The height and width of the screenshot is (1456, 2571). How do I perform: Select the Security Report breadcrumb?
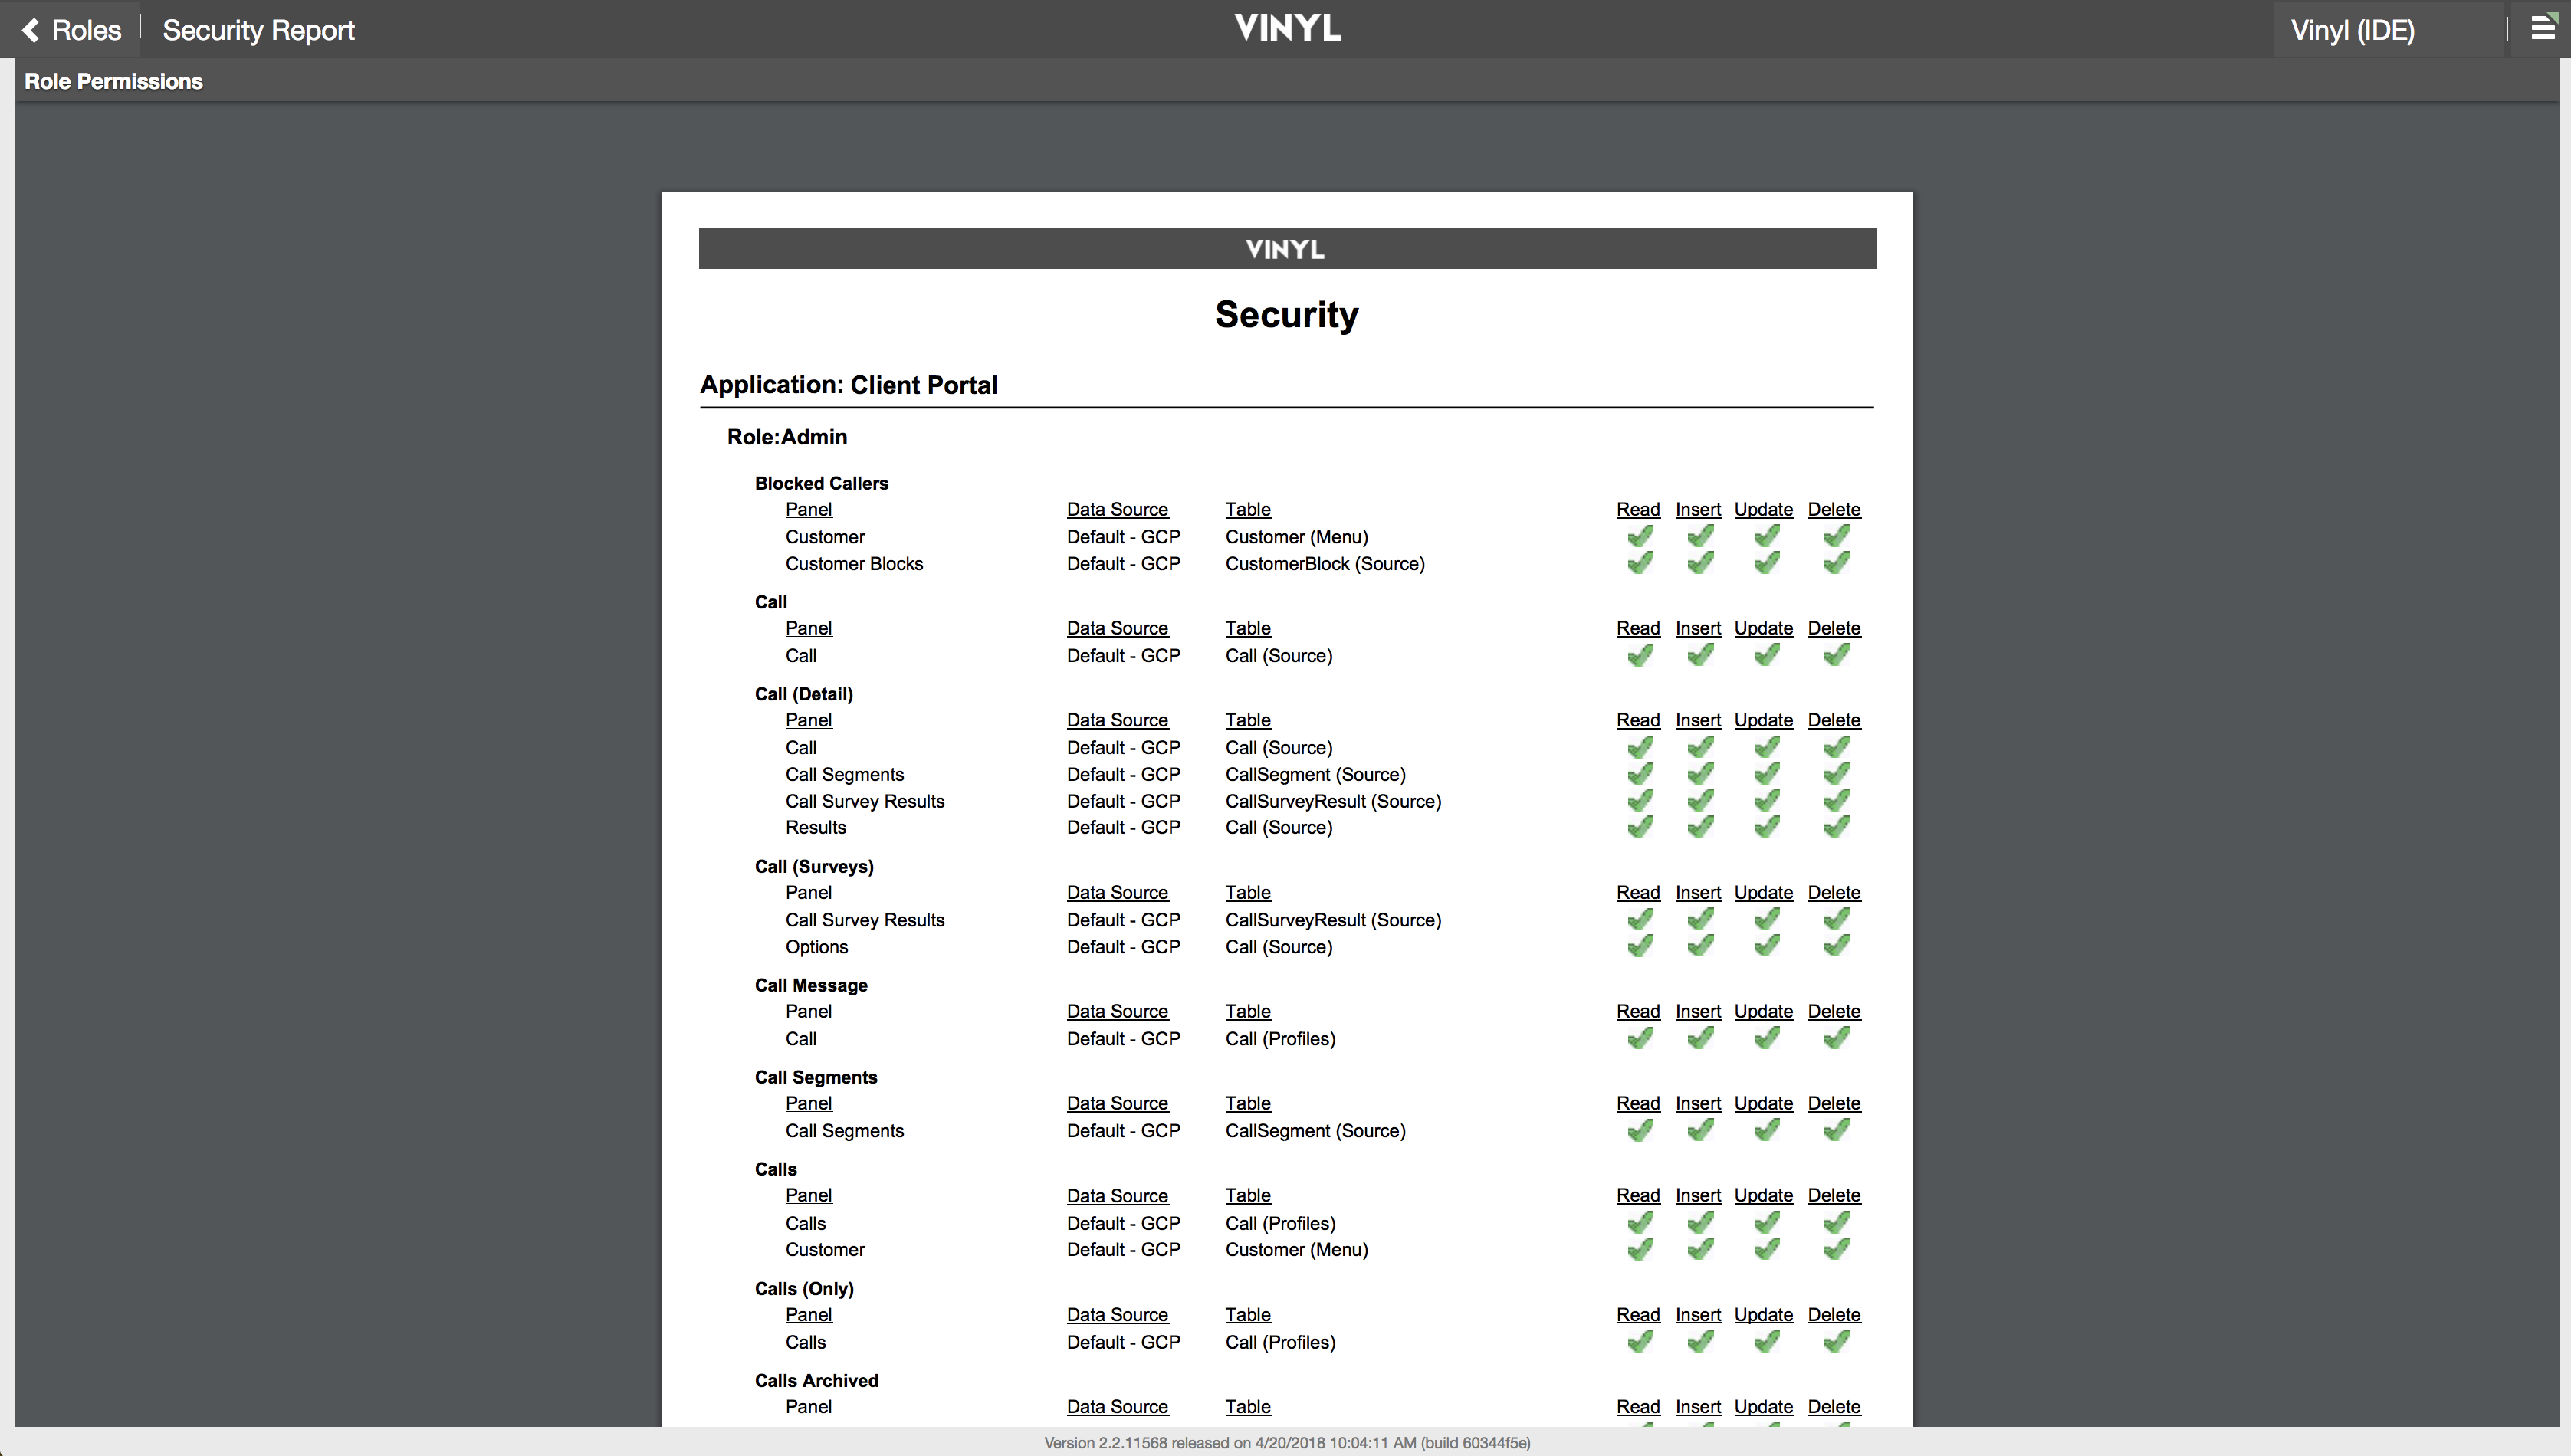258,30
